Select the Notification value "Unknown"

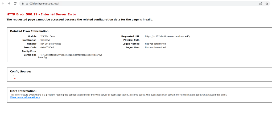45,40
